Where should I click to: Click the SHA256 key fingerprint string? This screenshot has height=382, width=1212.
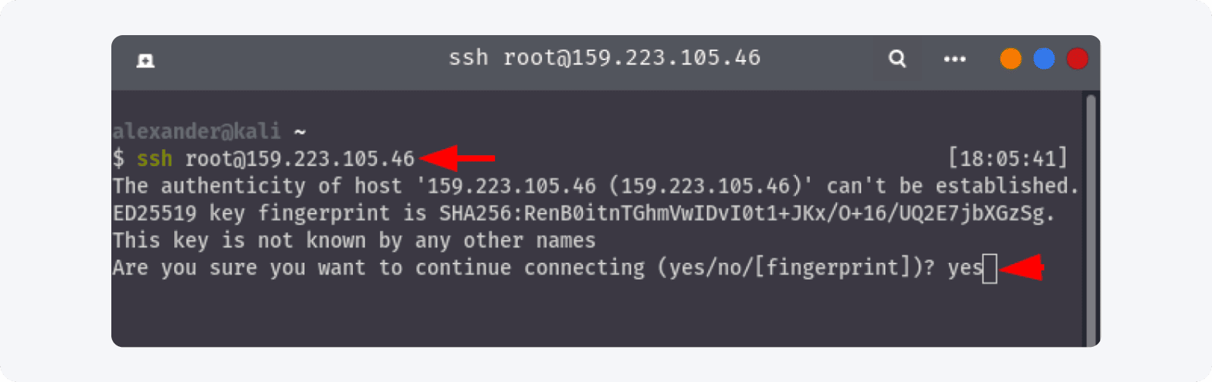(746, 213)
